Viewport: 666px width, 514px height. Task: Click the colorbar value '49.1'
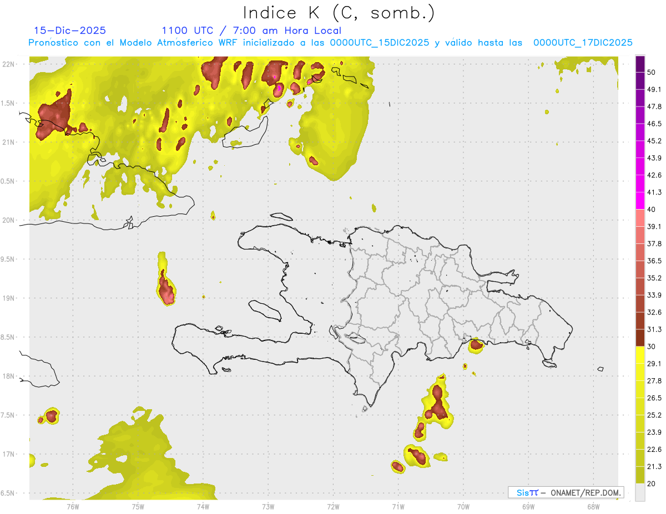[x=654, y=89]
